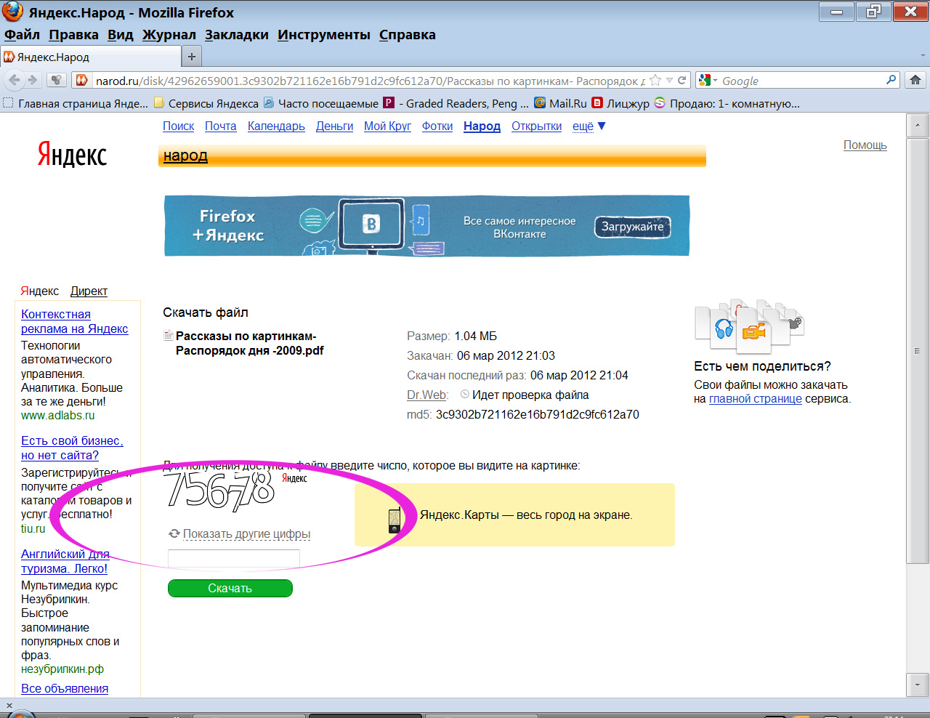
Task: Click Все объявления link
Action: coord(65,689)
